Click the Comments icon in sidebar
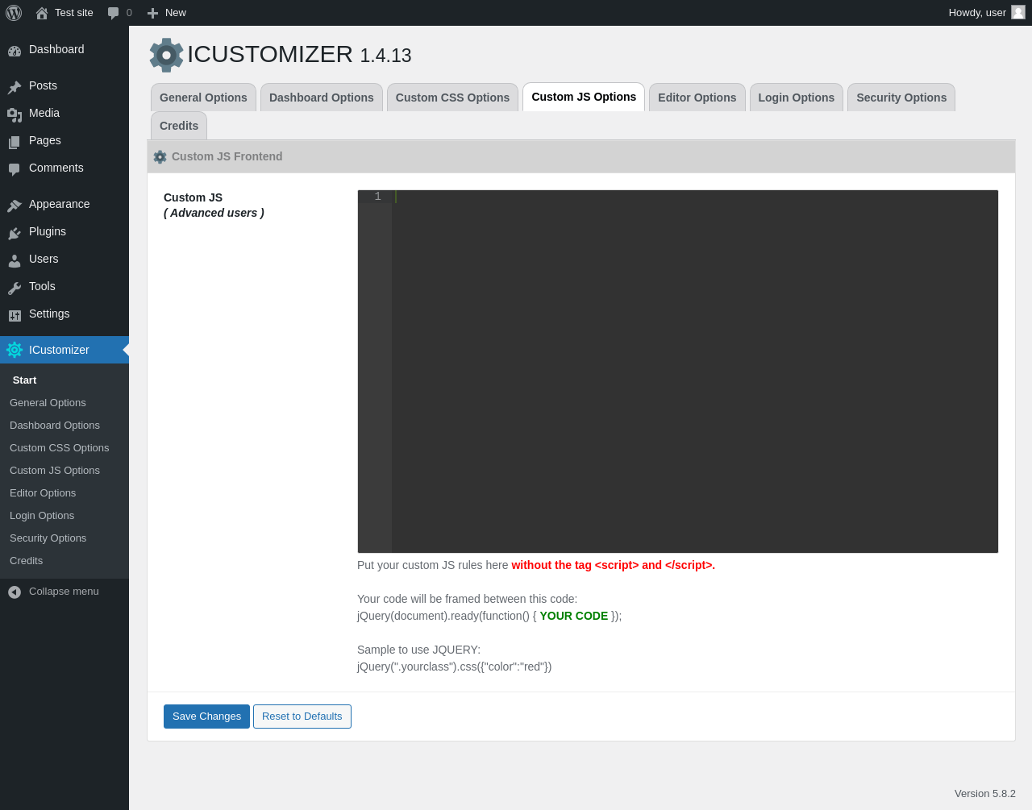The width and height of the screenshot is (1032, 810). point(15,168)
